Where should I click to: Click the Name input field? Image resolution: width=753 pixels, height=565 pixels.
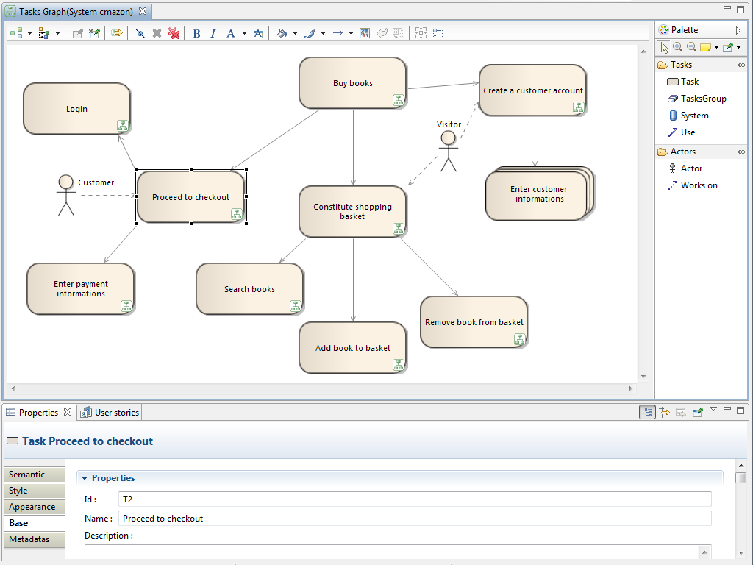(415, 519)
